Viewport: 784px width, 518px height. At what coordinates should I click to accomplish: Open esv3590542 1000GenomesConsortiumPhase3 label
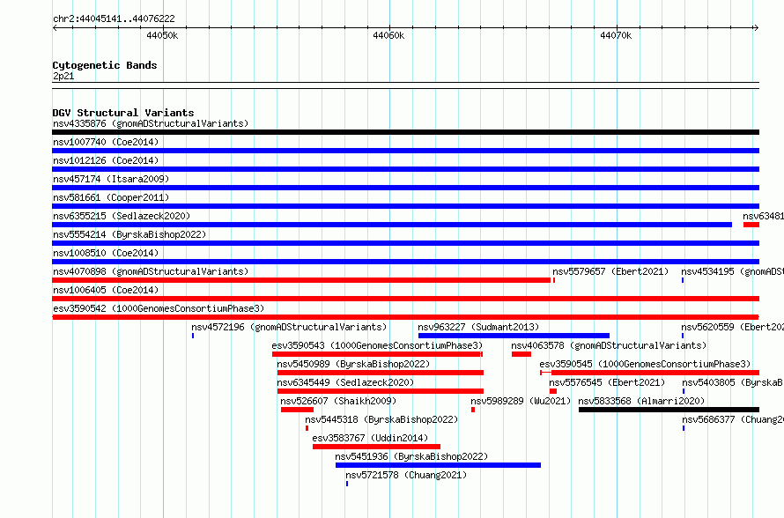(159, 308)
